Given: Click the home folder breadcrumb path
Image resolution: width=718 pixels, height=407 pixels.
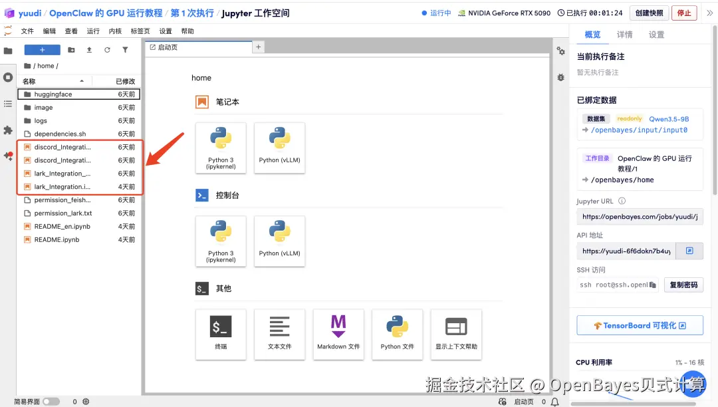Looking at the screenshot, I should [46, 66].
